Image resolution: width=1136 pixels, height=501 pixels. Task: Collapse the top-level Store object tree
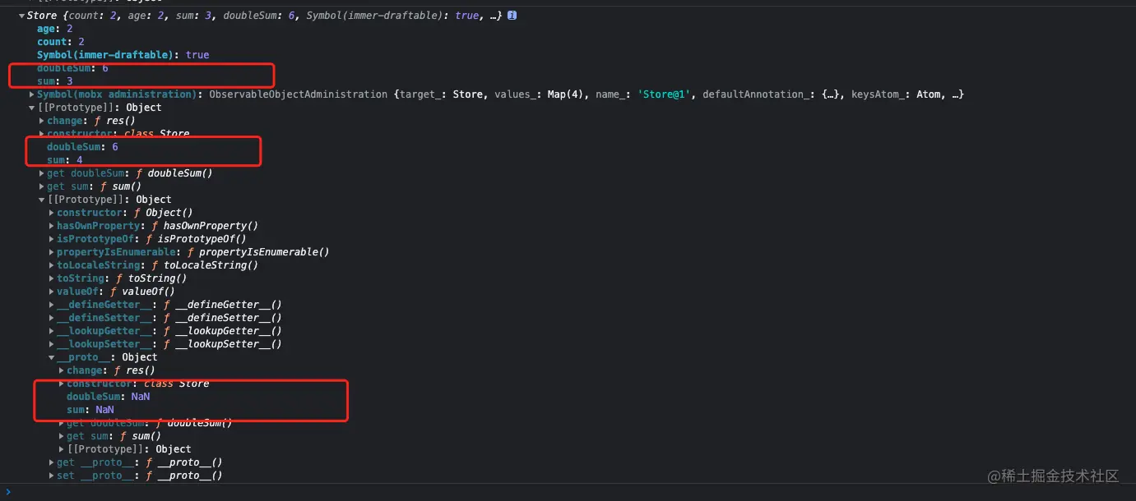coord(22,16)
